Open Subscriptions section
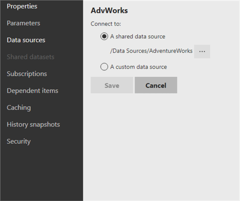The width and height of the screenshot is (240, 201). [27, 74]
